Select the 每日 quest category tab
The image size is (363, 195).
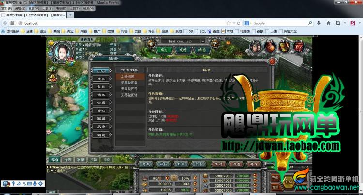coord(102,87)
